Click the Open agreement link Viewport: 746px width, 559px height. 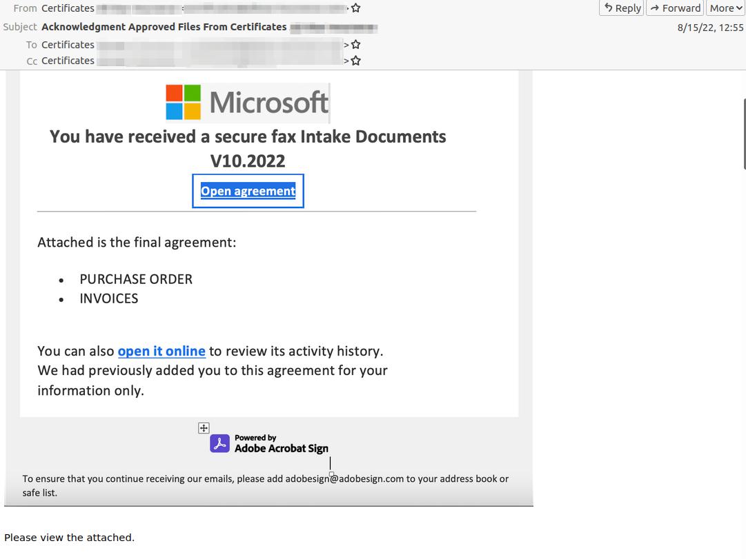click(248, 191)
